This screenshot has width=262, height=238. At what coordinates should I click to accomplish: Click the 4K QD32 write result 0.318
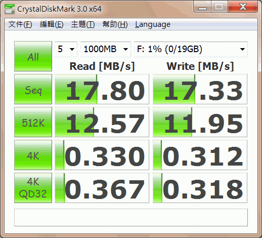point(200,188)
